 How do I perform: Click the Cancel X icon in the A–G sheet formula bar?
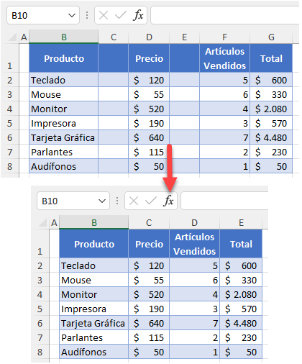[x=104, y=16]
